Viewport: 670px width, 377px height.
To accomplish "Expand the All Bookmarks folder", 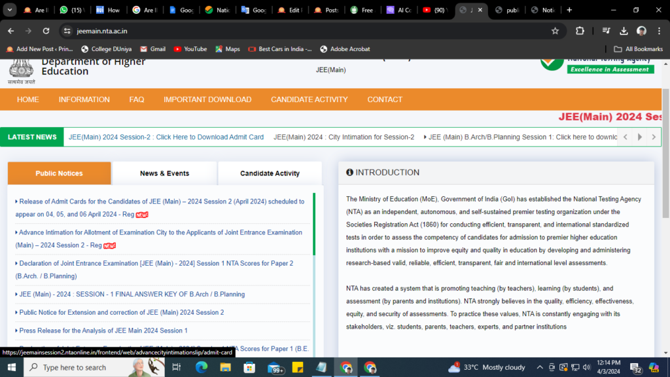I will [638, 49].
